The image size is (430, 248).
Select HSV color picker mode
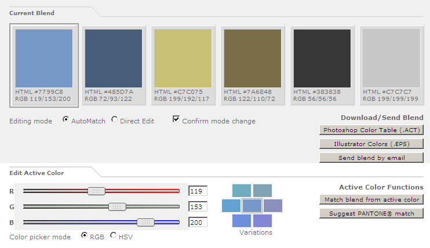coord(113,235)
